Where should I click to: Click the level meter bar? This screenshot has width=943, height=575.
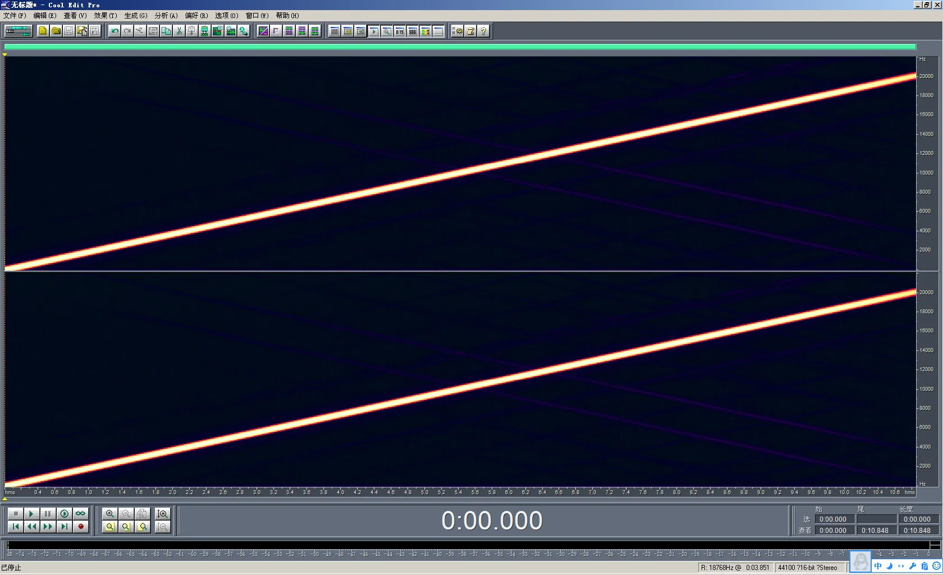474,545
